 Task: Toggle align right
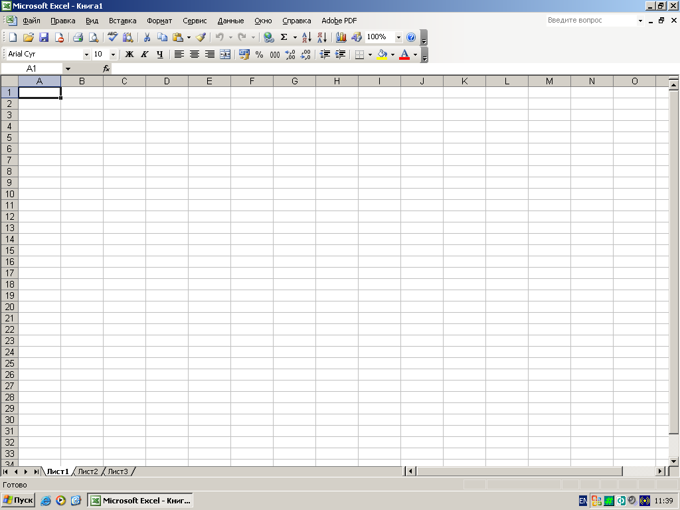[x=210, y=54]
